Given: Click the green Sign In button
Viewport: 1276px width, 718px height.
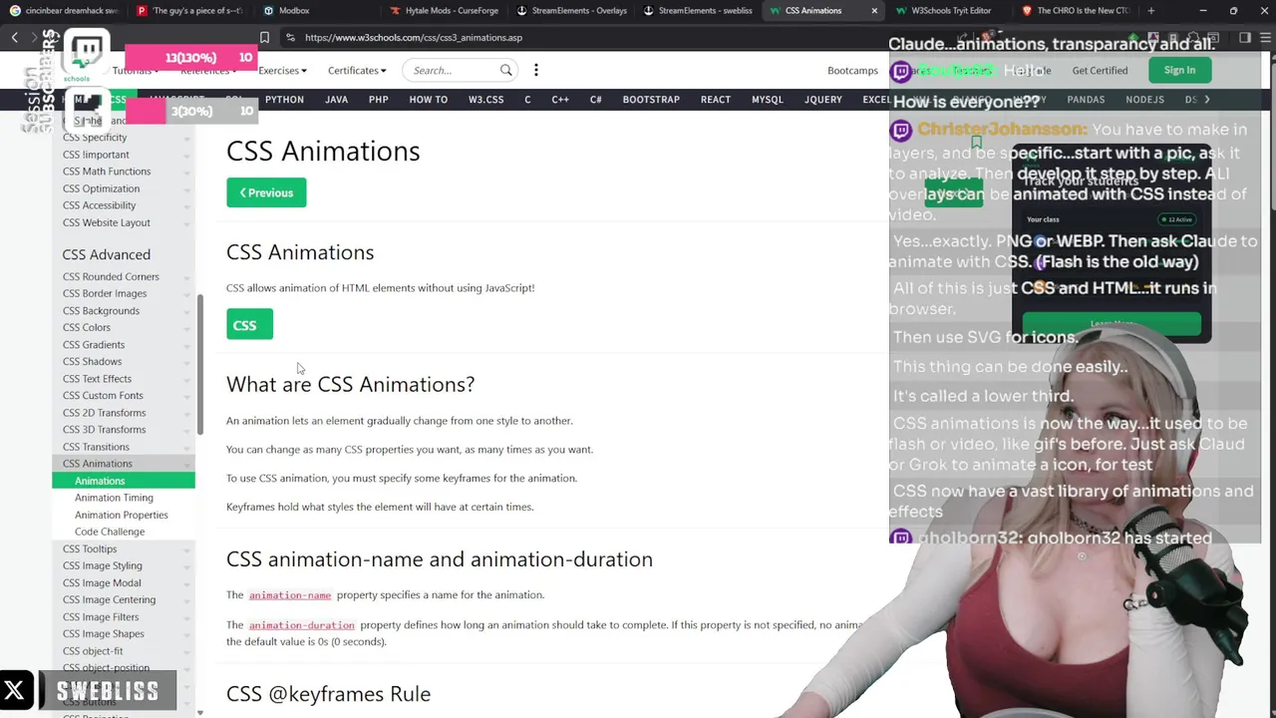Looking at the screenshot, I should pyautogui.click(x=1179, y=70).
